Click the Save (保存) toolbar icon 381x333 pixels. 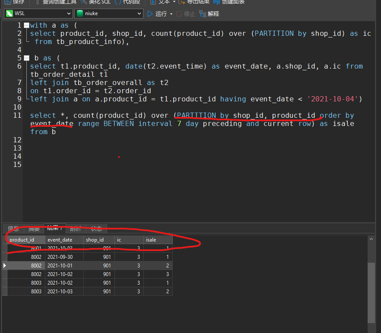coord(8,2)
